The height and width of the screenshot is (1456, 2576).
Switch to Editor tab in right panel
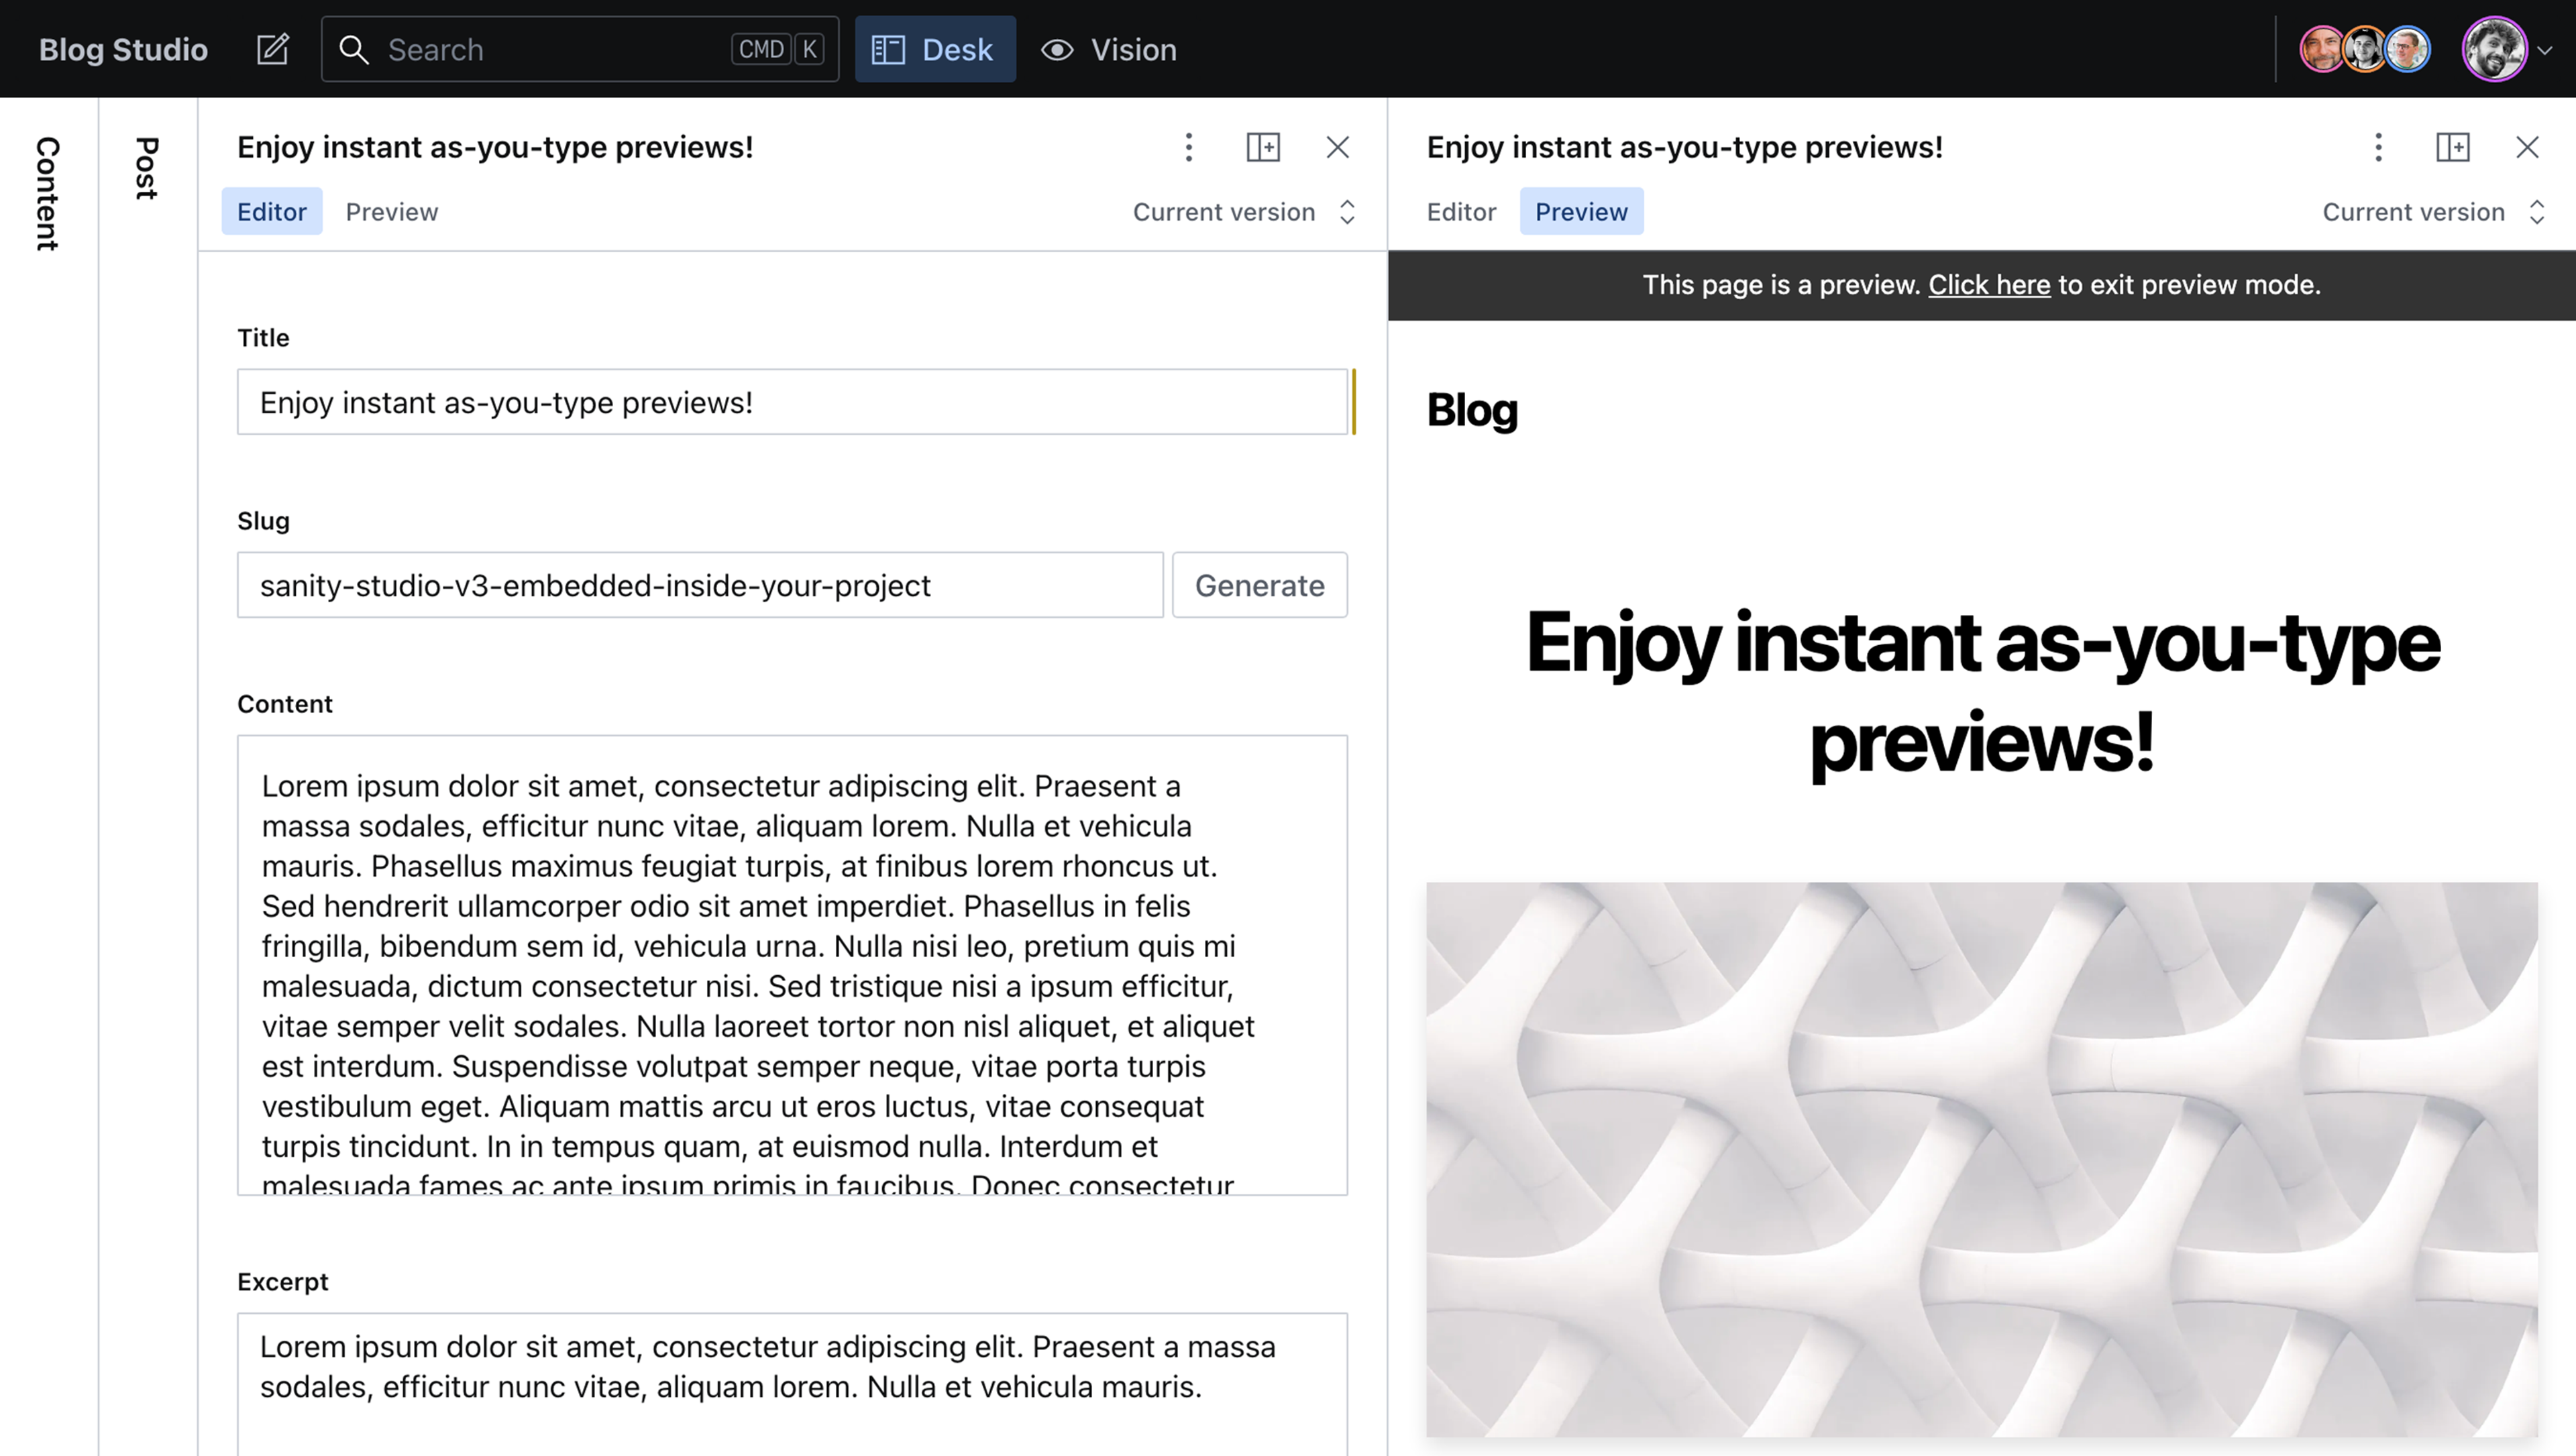click(1461, 211)
